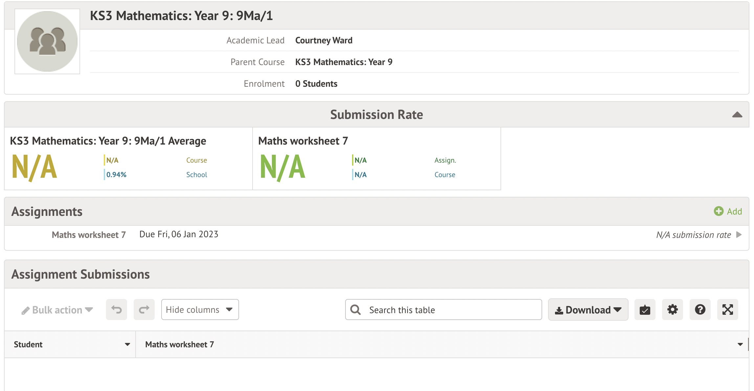
Task: Open the Bulk action dropdown
Action: [x=57, y=310]
